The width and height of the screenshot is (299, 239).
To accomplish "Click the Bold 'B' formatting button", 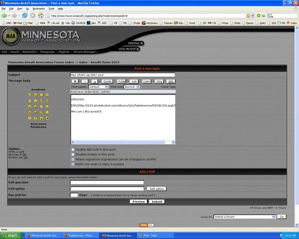I will pyautogui.click(x=75, y=81).
